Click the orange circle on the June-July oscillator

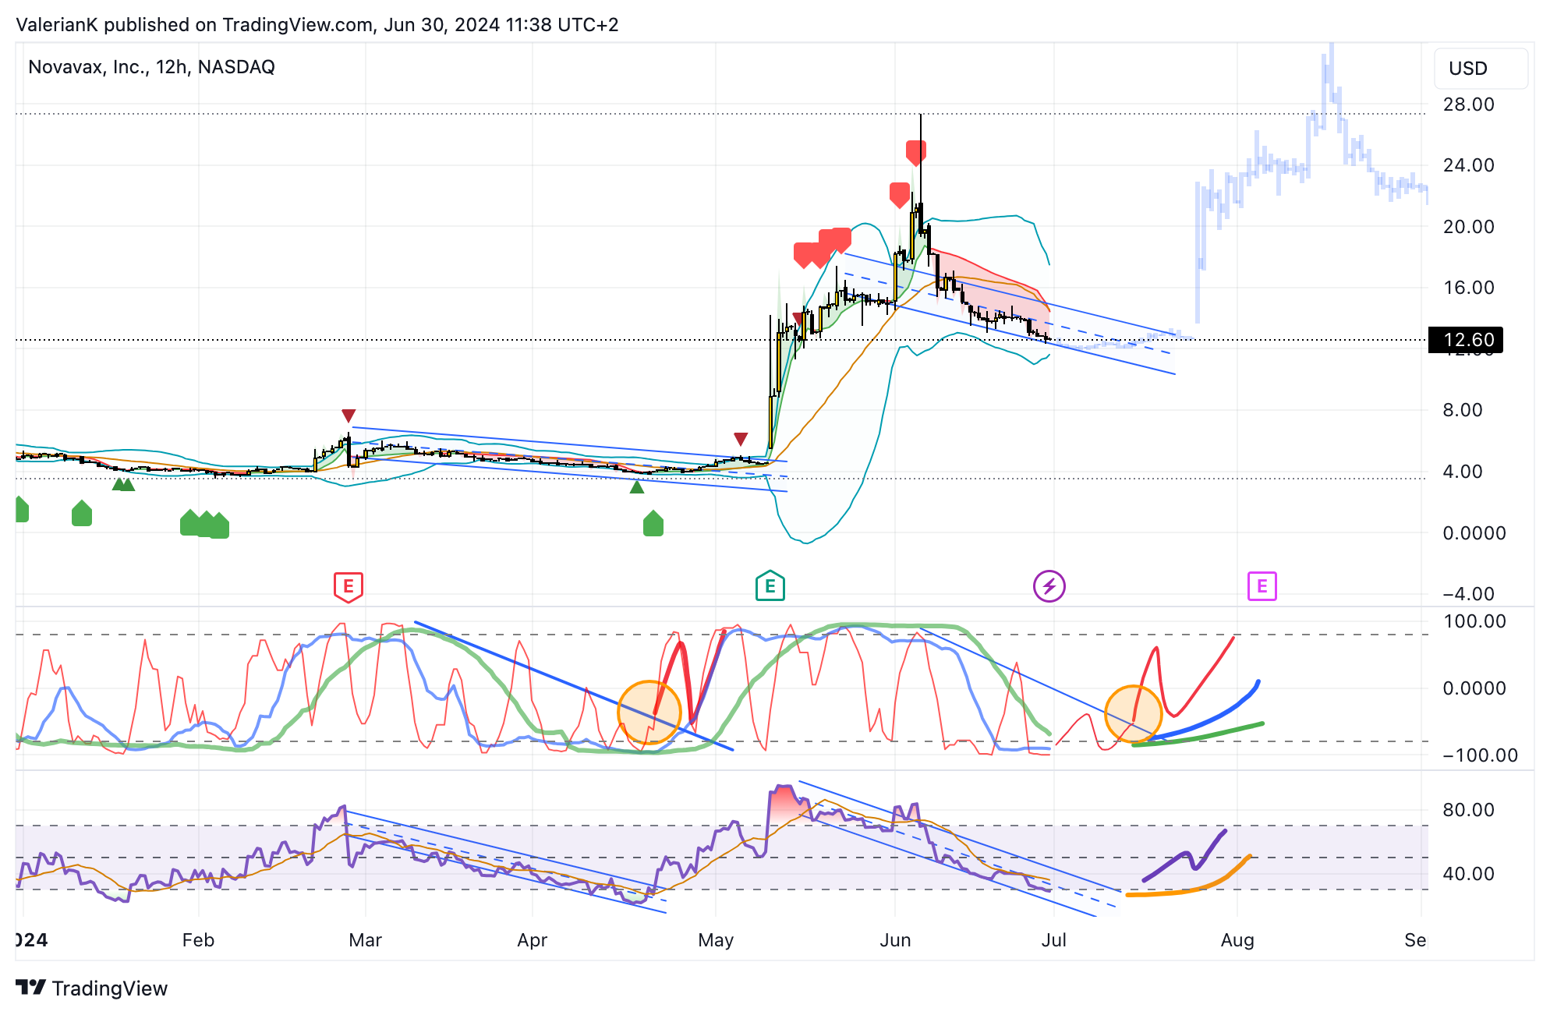click(x=1134, y=713)
